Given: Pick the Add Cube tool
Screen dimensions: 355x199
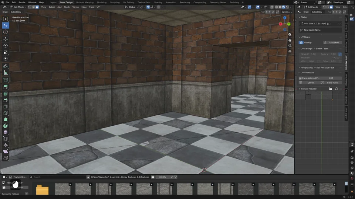Looking at the screenshot, I should pyautogui.click(x=6, y=80).
